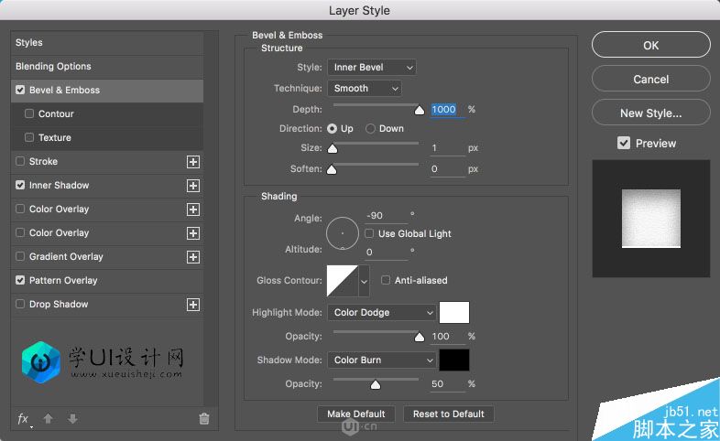Click the plus icon beside Stroke
This screenshot has width=720, height=441.
click(193, 162)
